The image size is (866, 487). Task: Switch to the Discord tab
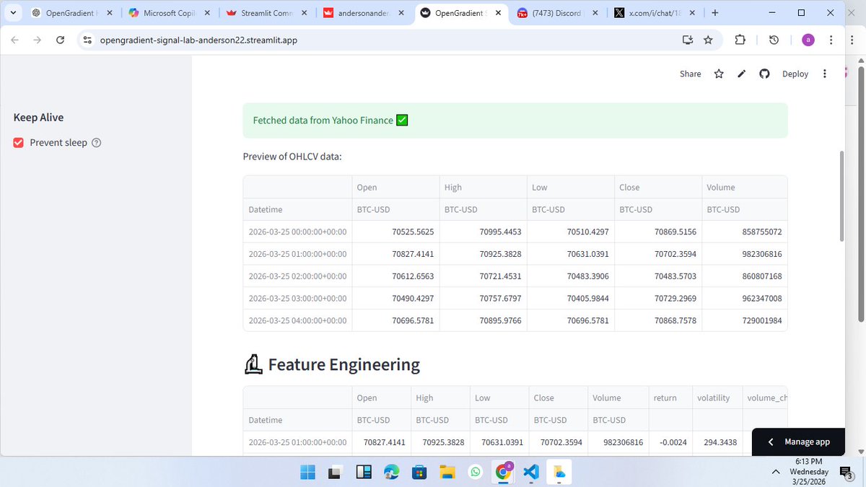click(556, 13)
